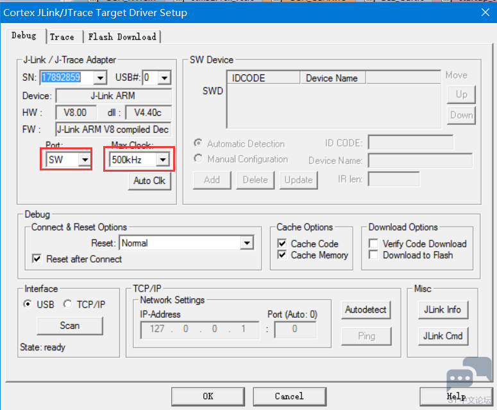497x410 pixels.
Task: Expand the Max Clock 500kHz dropdown
Action: pyautogui.click(x=163, y=160)
